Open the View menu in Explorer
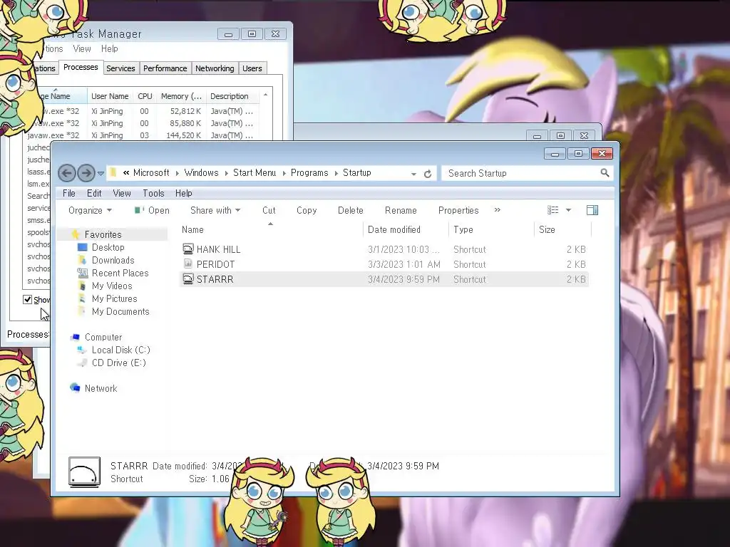Image resolution: width=730 pixels, height=547 pixels. tap(121, 193)
